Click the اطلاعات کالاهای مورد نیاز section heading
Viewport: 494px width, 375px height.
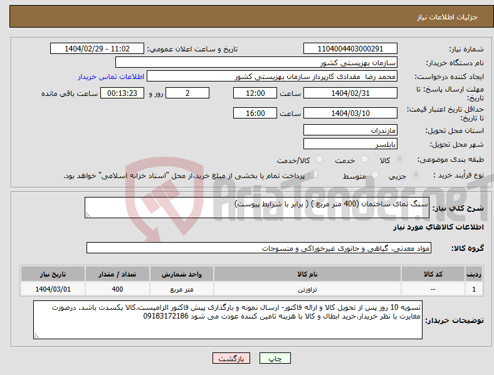coord(438,227)
